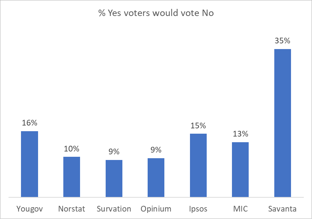The height and width of the screenshot is (219, 312).
Task: Select the Norstat axis label
Action: click(72, 209)
